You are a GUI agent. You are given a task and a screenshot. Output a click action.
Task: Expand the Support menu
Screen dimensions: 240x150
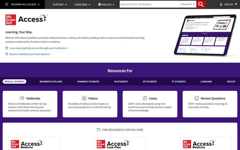pyautogui.click(x=60, y=5)
